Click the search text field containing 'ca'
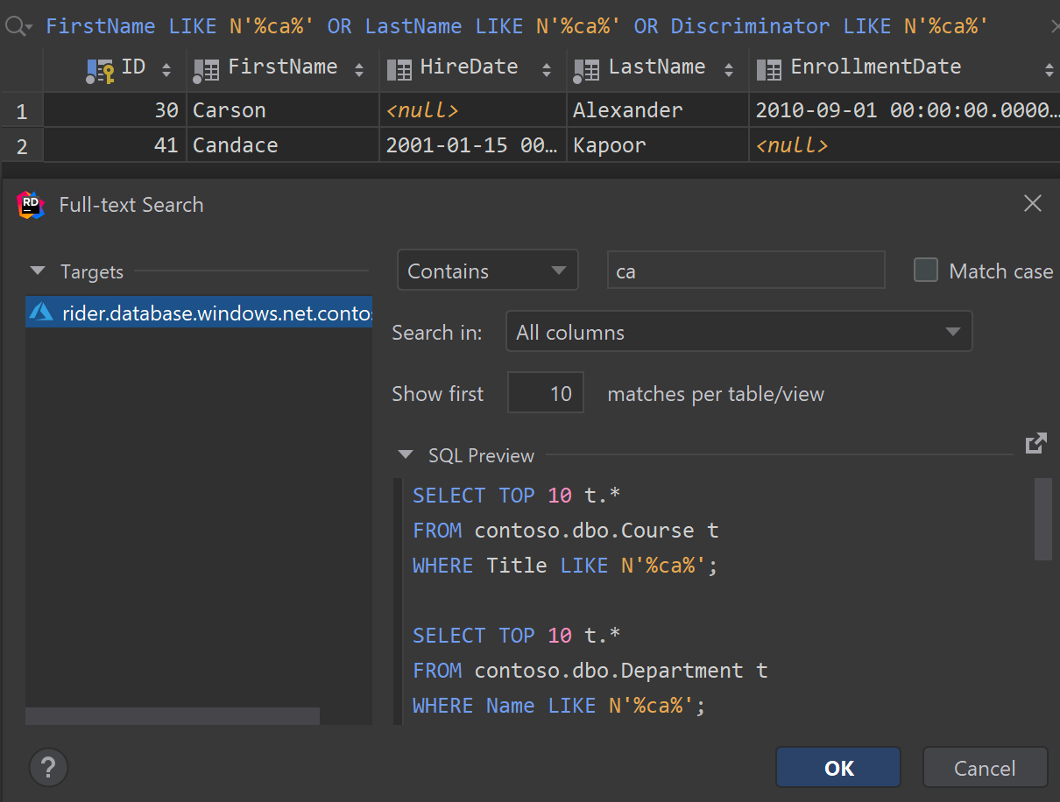 [745, 271]
